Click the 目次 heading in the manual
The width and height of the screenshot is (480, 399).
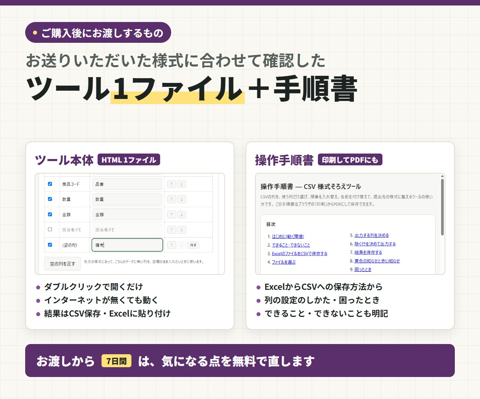(x=271, y=224)
